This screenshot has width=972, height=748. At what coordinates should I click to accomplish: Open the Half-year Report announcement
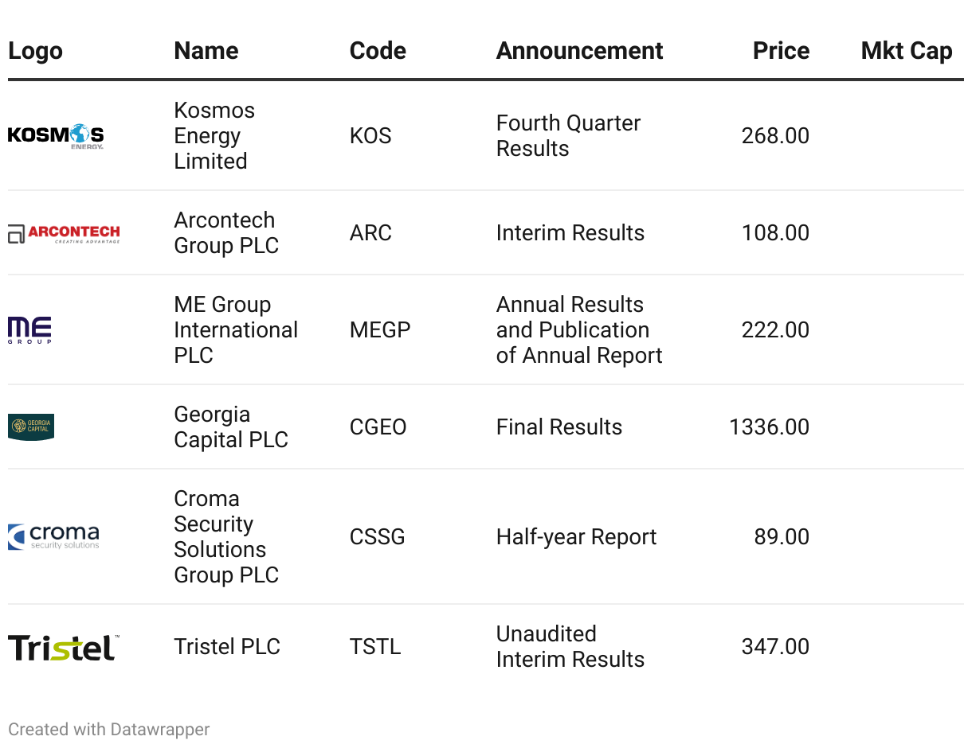(x=576, y=536)
